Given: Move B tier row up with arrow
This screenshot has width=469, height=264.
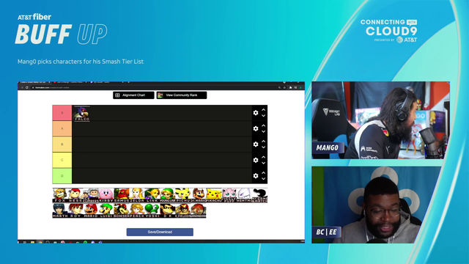Looking at the screenshot, I should [264, 142].
